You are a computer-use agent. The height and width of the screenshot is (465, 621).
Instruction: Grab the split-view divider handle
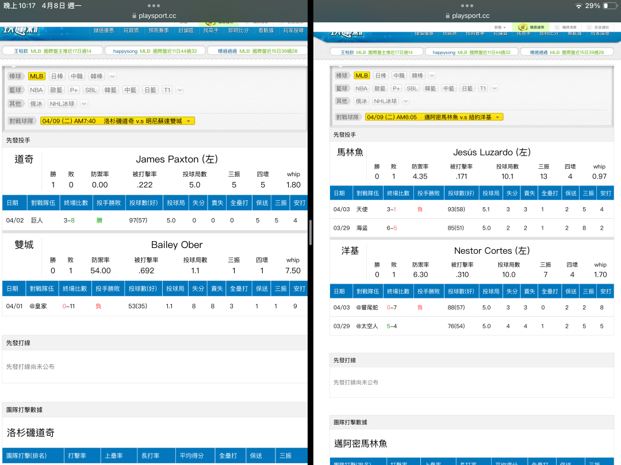pyautogui.click(x=310, y=232)
